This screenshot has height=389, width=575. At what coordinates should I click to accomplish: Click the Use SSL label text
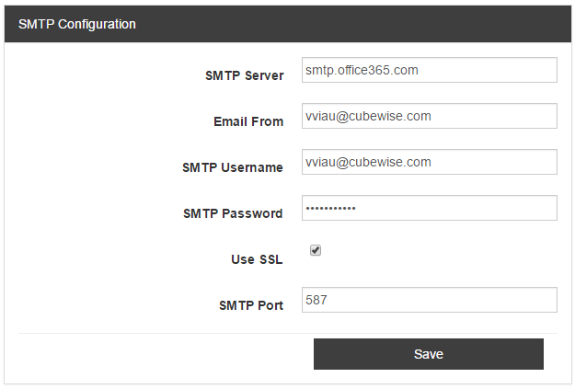[x=257, y=259]
